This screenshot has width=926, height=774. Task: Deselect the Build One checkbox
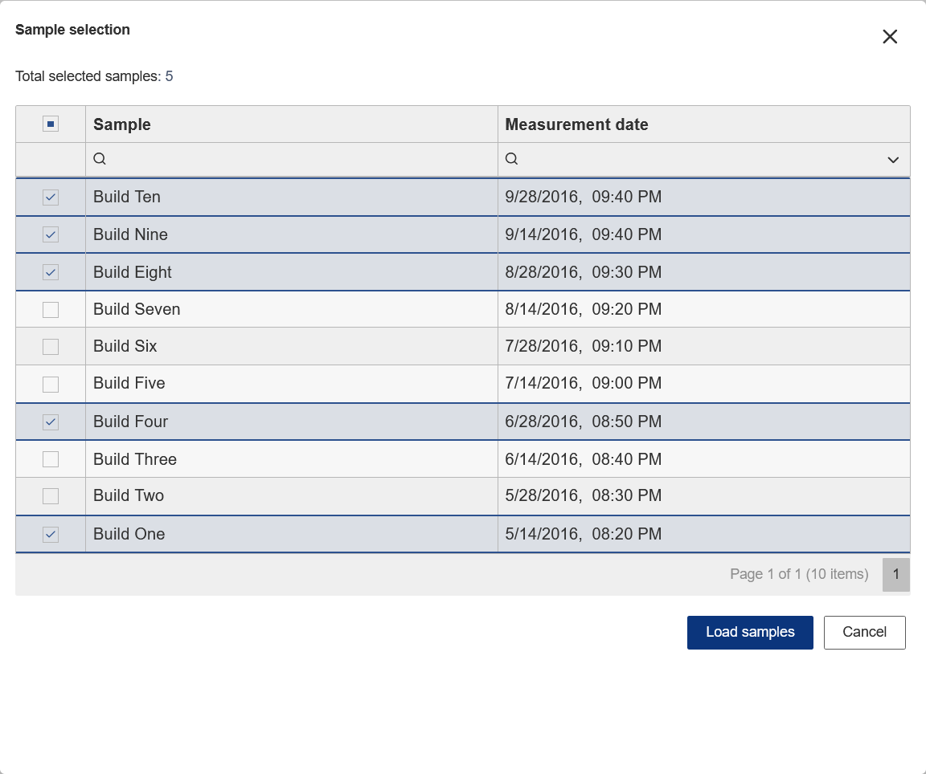point(51,534)
